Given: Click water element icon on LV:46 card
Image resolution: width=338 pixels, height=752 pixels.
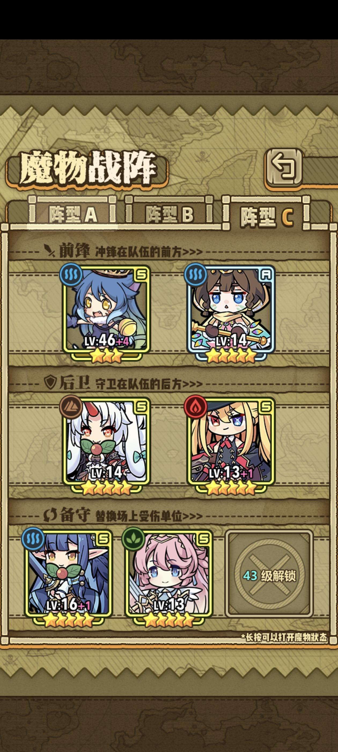Looking at the screenshot, I should [x=71, y=275].
